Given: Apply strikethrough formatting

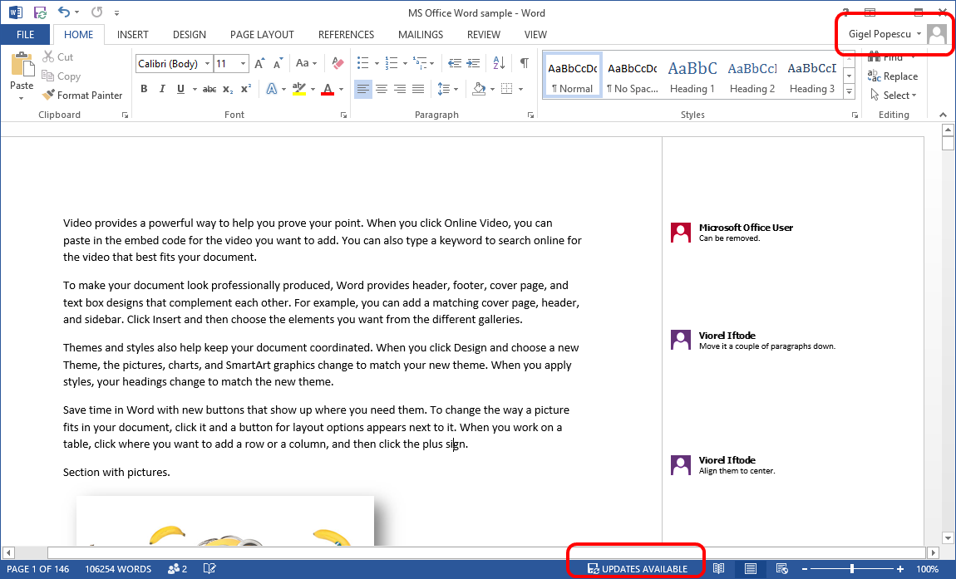Looking at the screenshot, I should pyautogui.click(x=209, y=89).
